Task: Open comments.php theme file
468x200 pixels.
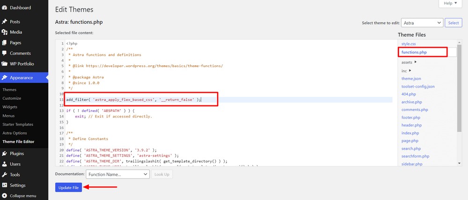Action: [415, 110]
